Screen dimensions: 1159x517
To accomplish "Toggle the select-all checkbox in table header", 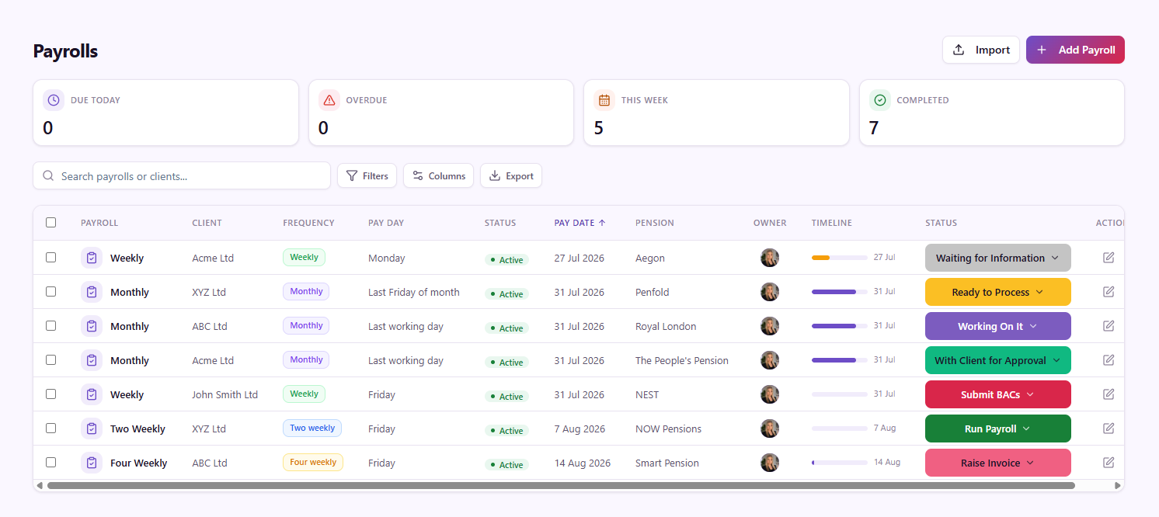I will tap(51, 223).
